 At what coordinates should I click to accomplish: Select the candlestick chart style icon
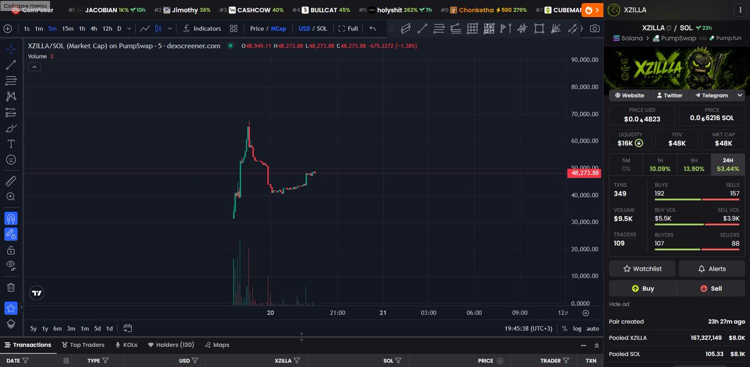158,29
